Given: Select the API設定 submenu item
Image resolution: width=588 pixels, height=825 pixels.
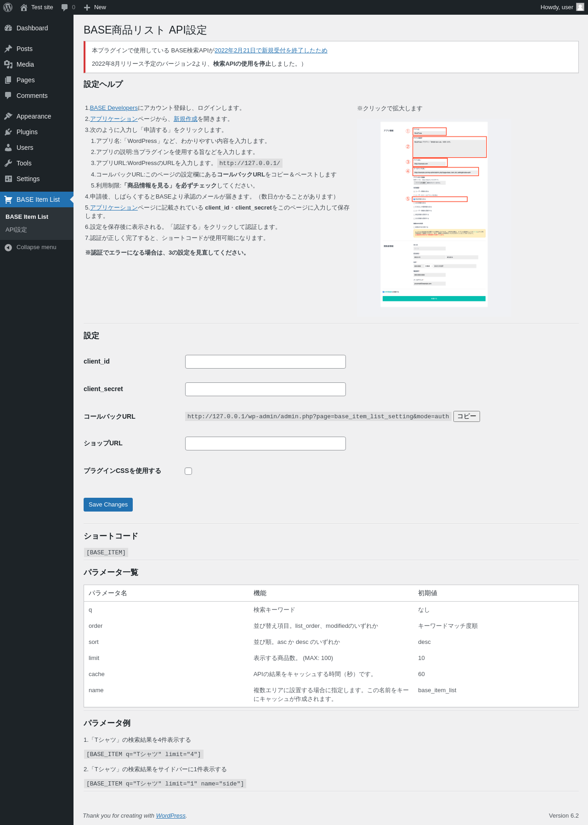Looking at the screenshot, I should pos(16,230).
